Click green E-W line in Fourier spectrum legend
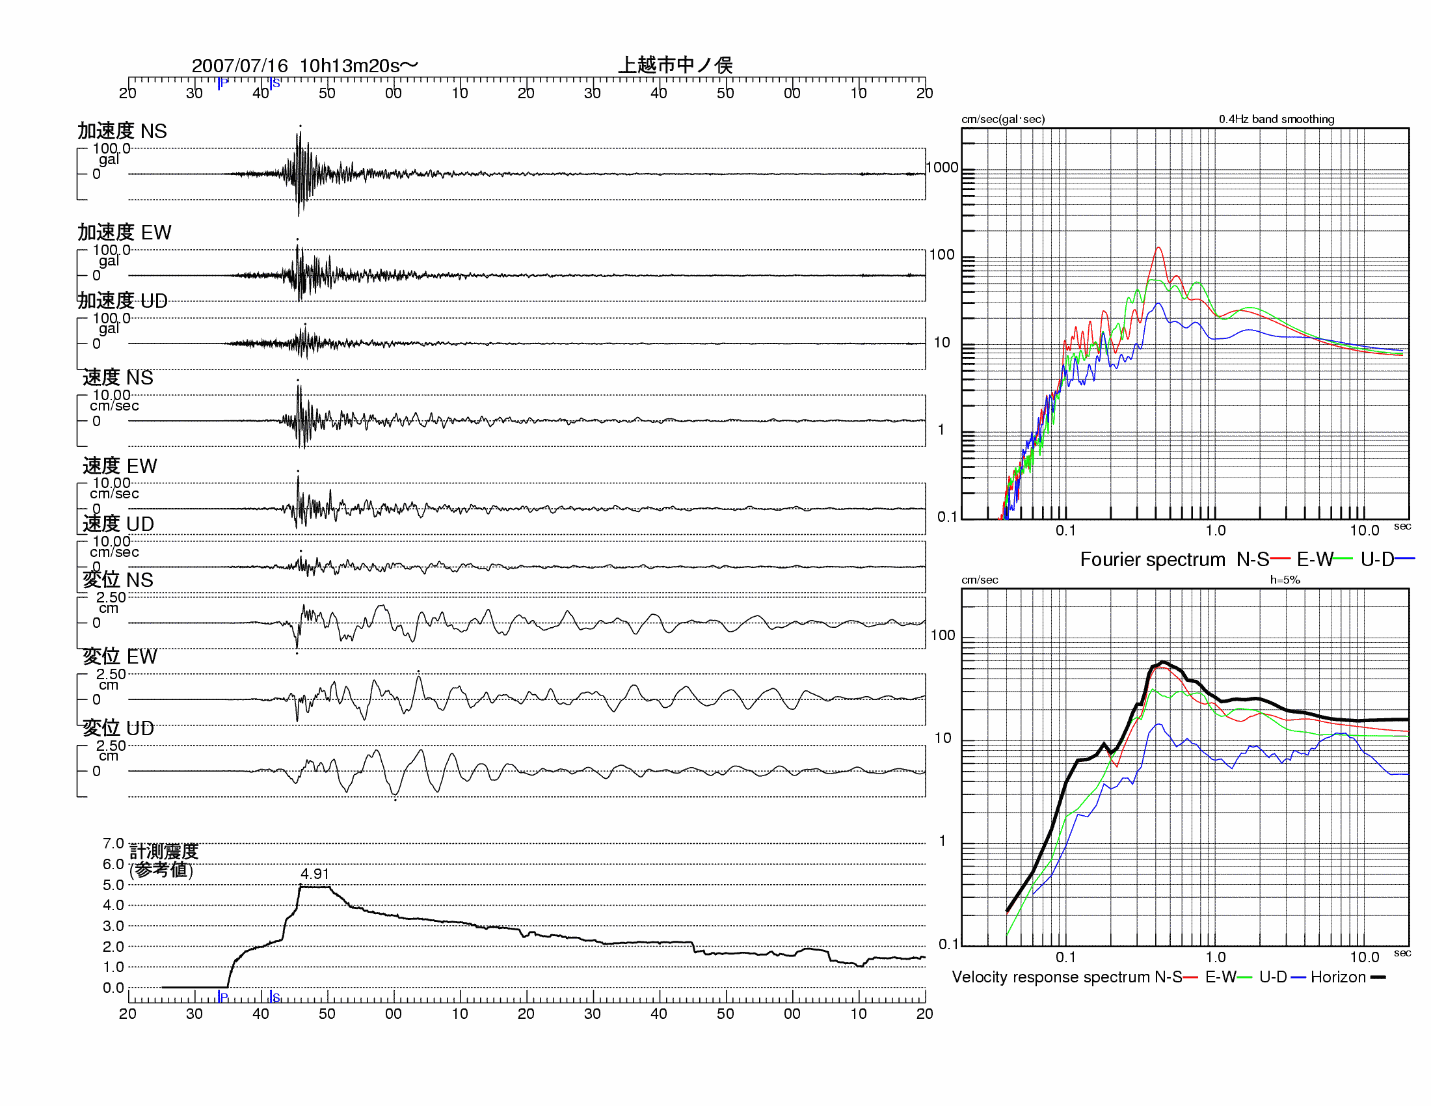Viewport: 1431px width, 1106px height. click(x=1343, y=559)
